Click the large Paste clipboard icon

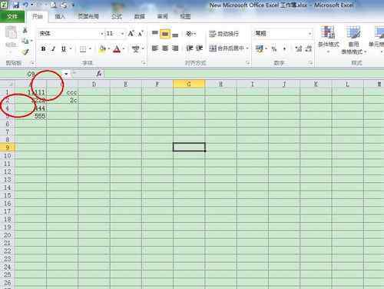coord(11,32)
